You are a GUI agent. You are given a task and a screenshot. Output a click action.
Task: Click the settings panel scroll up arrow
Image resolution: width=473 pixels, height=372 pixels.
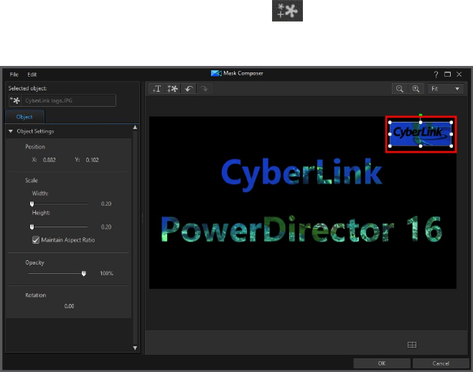click(135, 128)
